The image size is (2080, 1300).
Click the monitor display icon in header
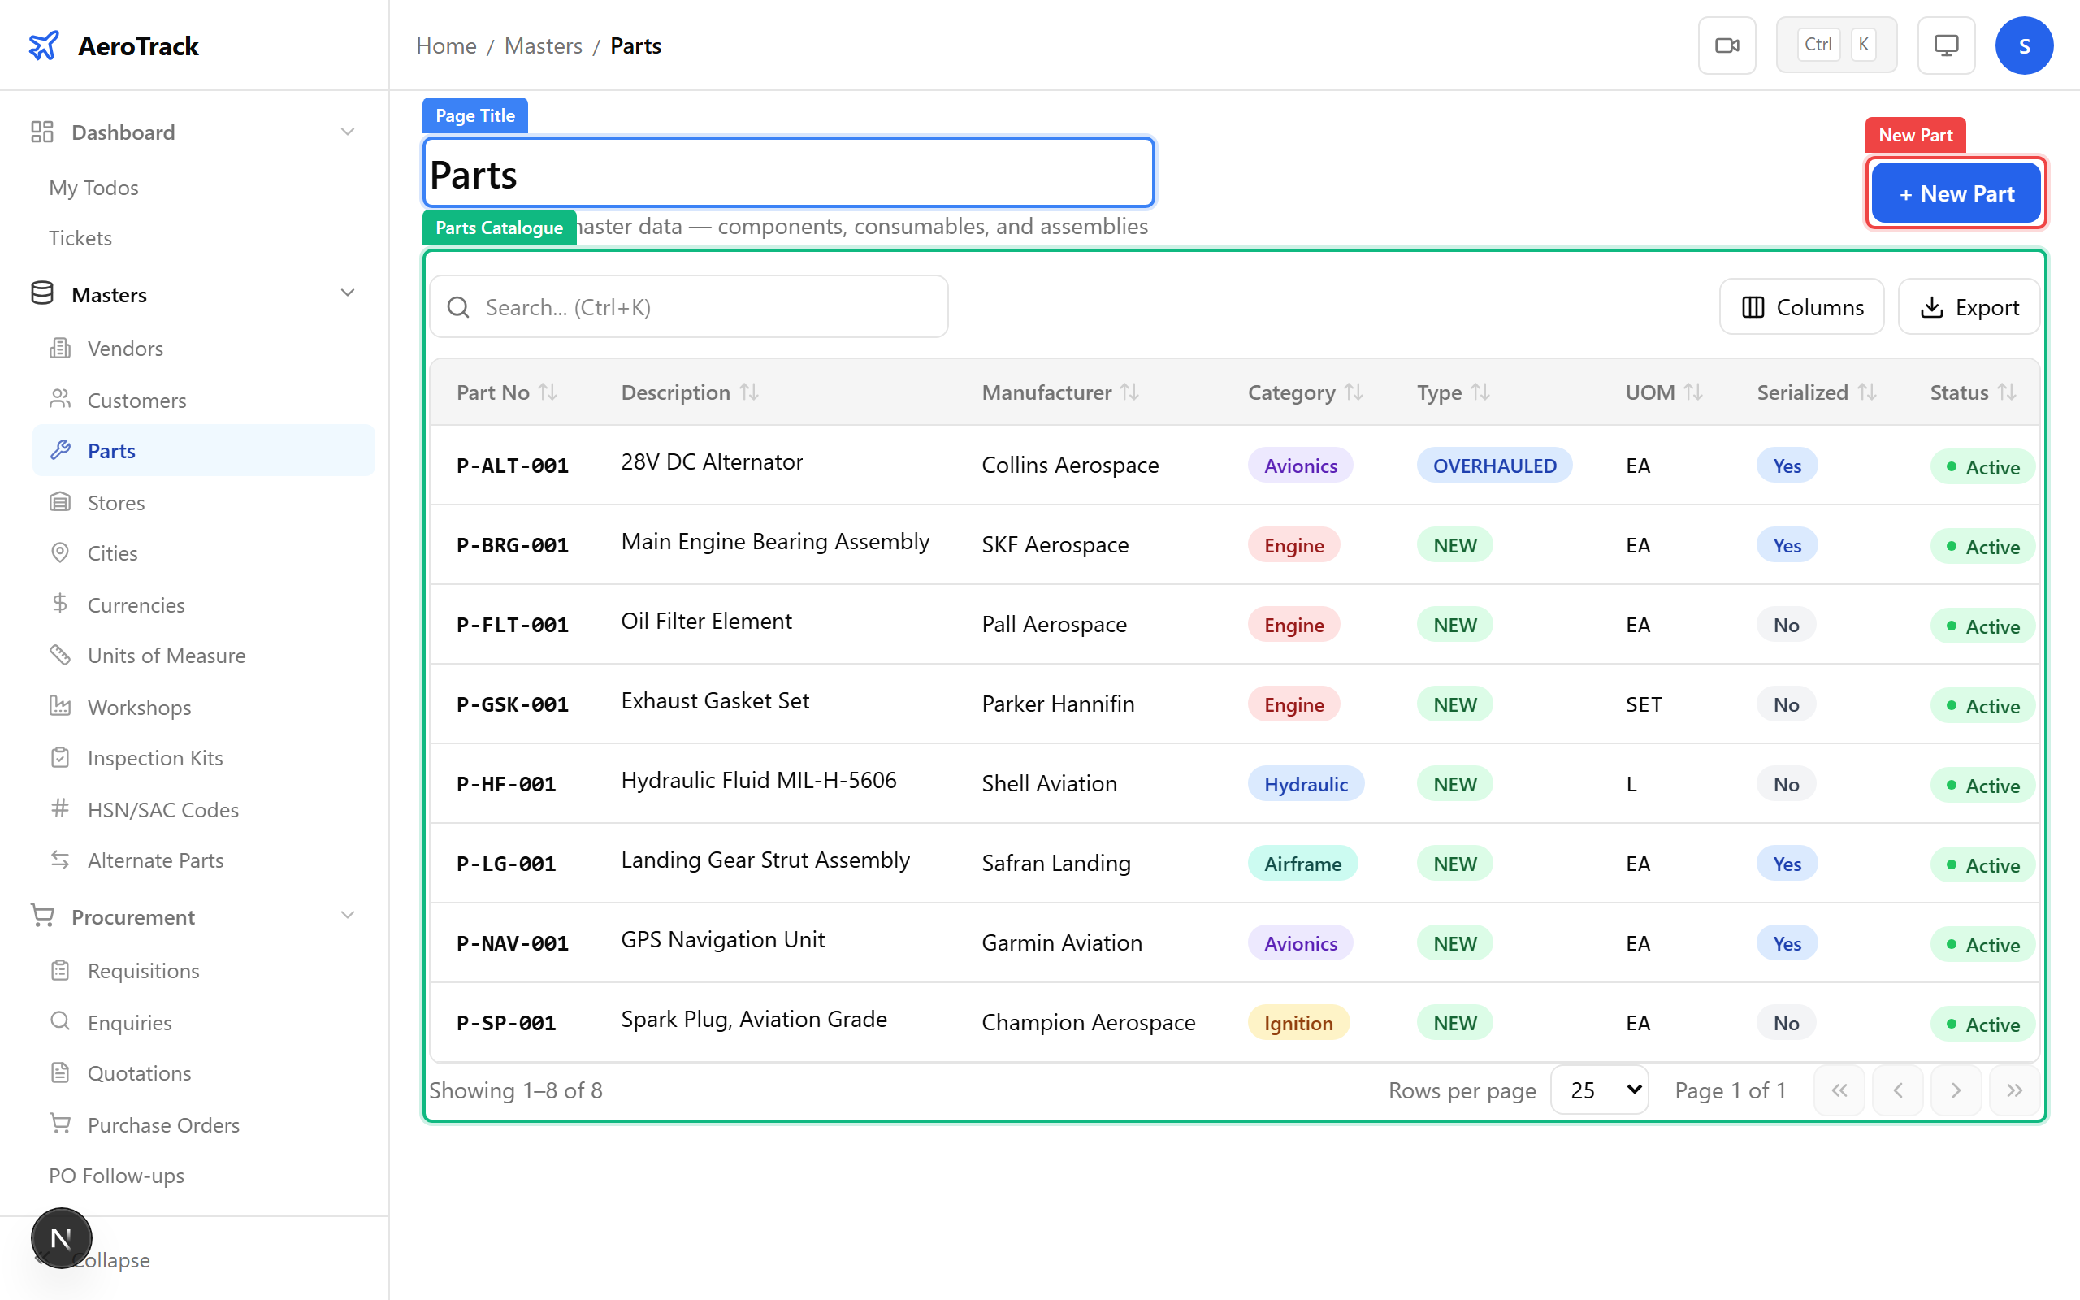coord(1946,45)
